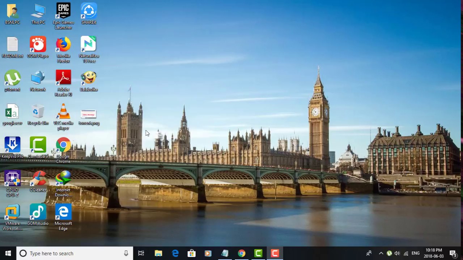Viewport: 463px width, 260px height.
Task: Select google.csv file on desktop
Action: point(12,114)
